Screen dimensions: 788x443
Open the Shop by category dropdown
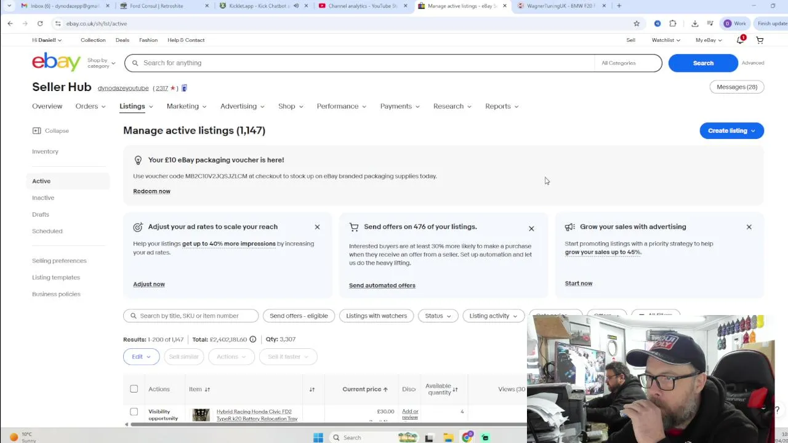[101, 63]
